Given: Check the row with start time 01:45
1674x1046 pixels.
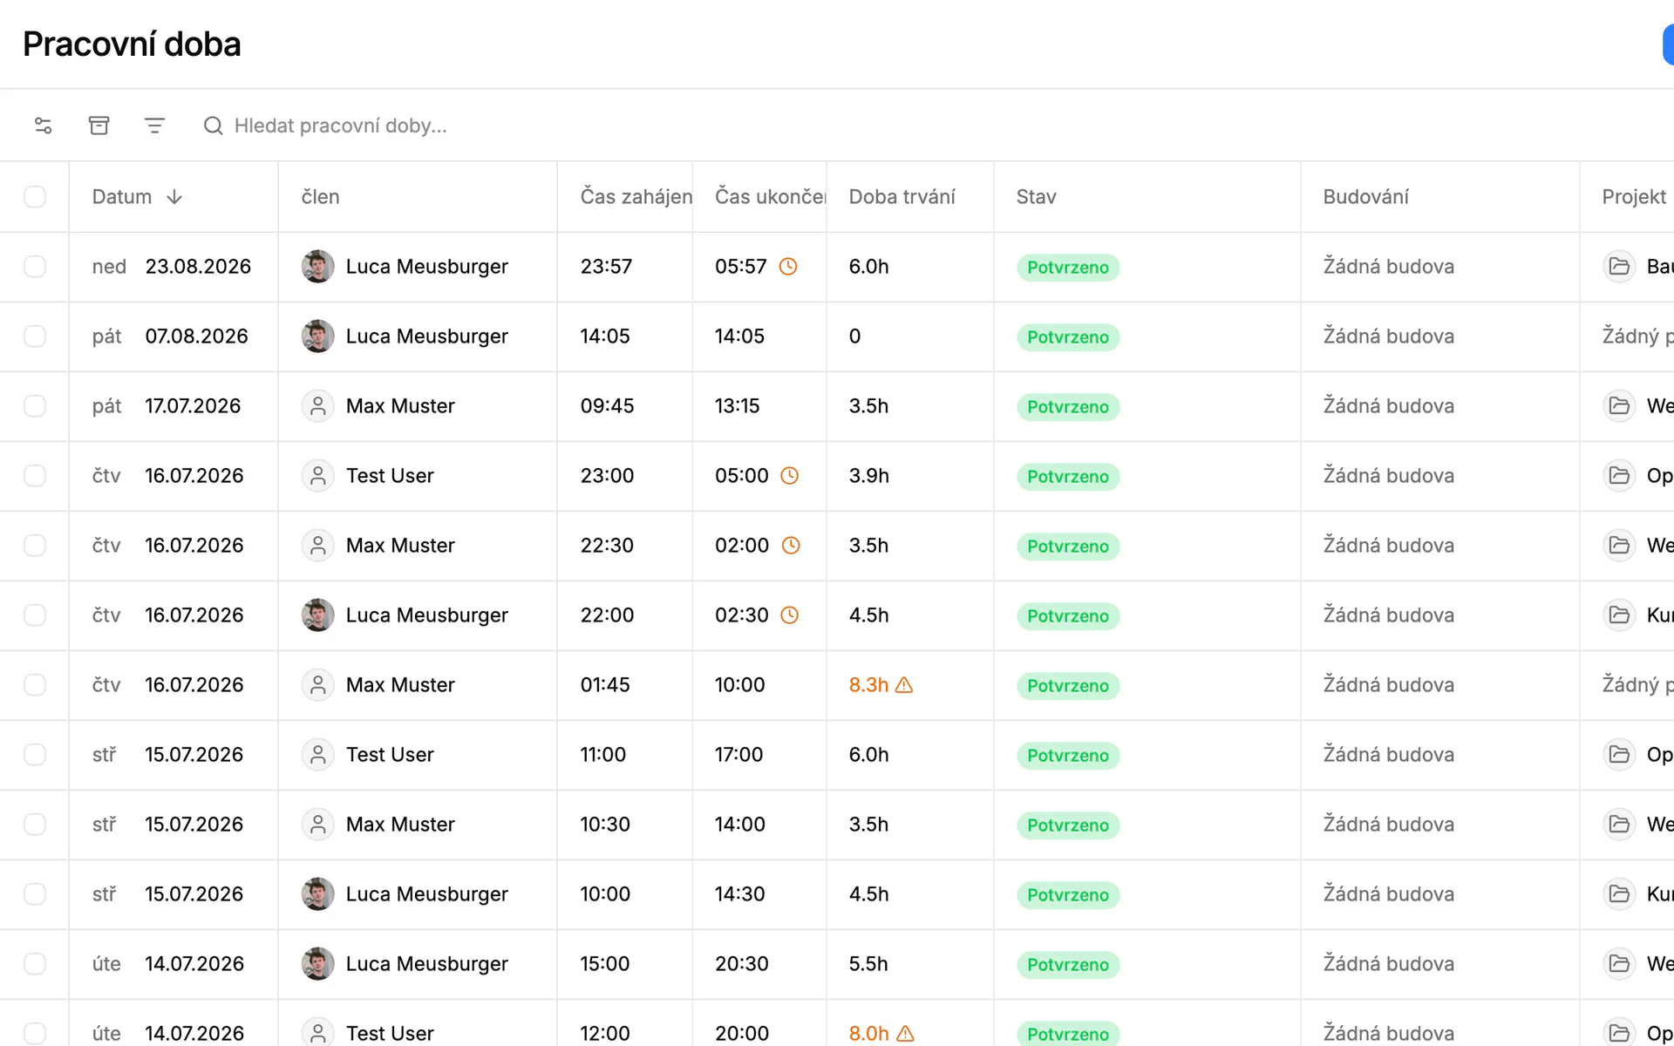Looking at the screenshot, I should coord(35,685).
